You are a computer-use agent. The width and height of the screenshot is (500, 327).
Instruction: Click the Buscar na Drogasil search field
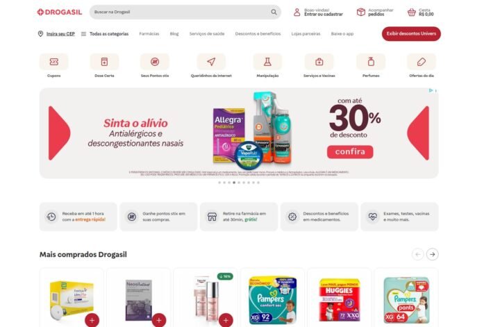(x=185, y=12)
